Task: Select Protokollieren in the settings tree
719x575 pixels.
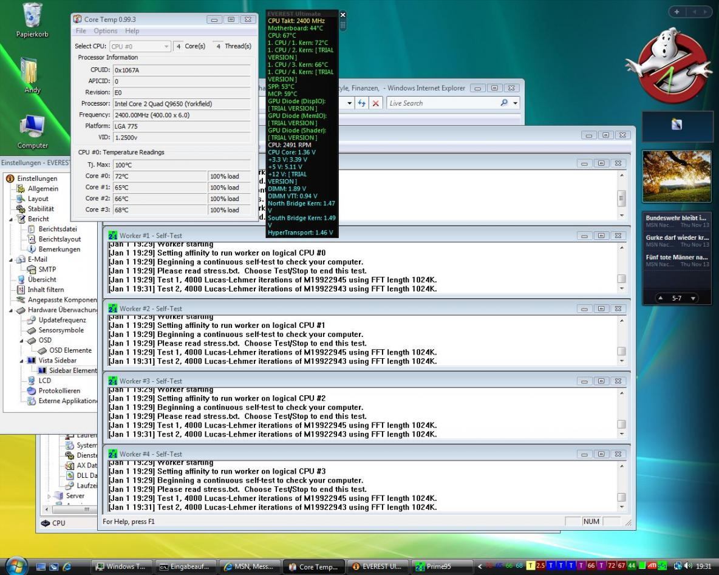Action: click(59, 390)
